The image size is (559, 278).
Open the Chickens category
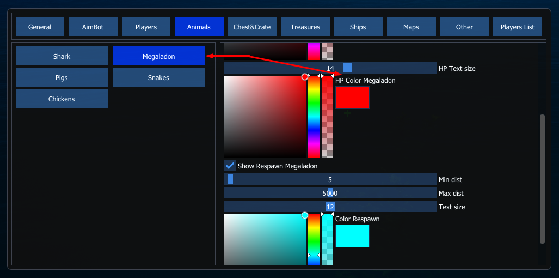[x=62, y=99]
